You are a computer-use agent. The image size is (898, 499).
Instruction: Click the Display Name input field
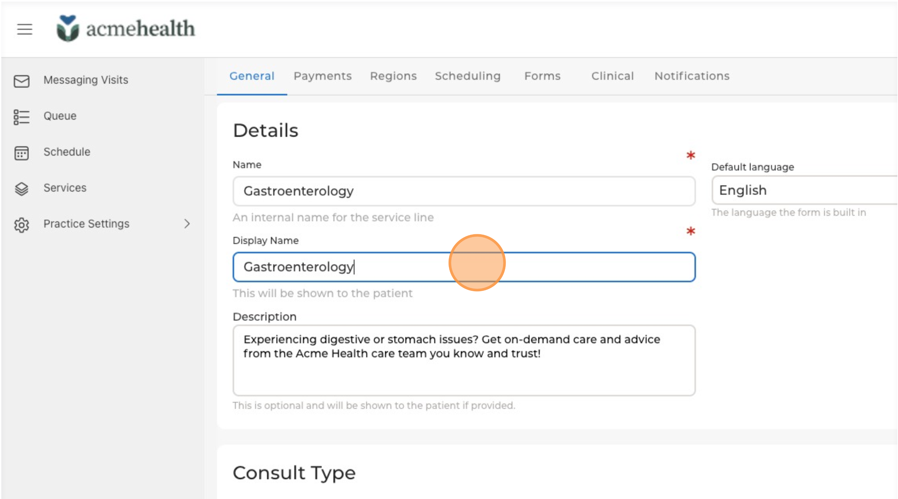click(x=464, y=267)
